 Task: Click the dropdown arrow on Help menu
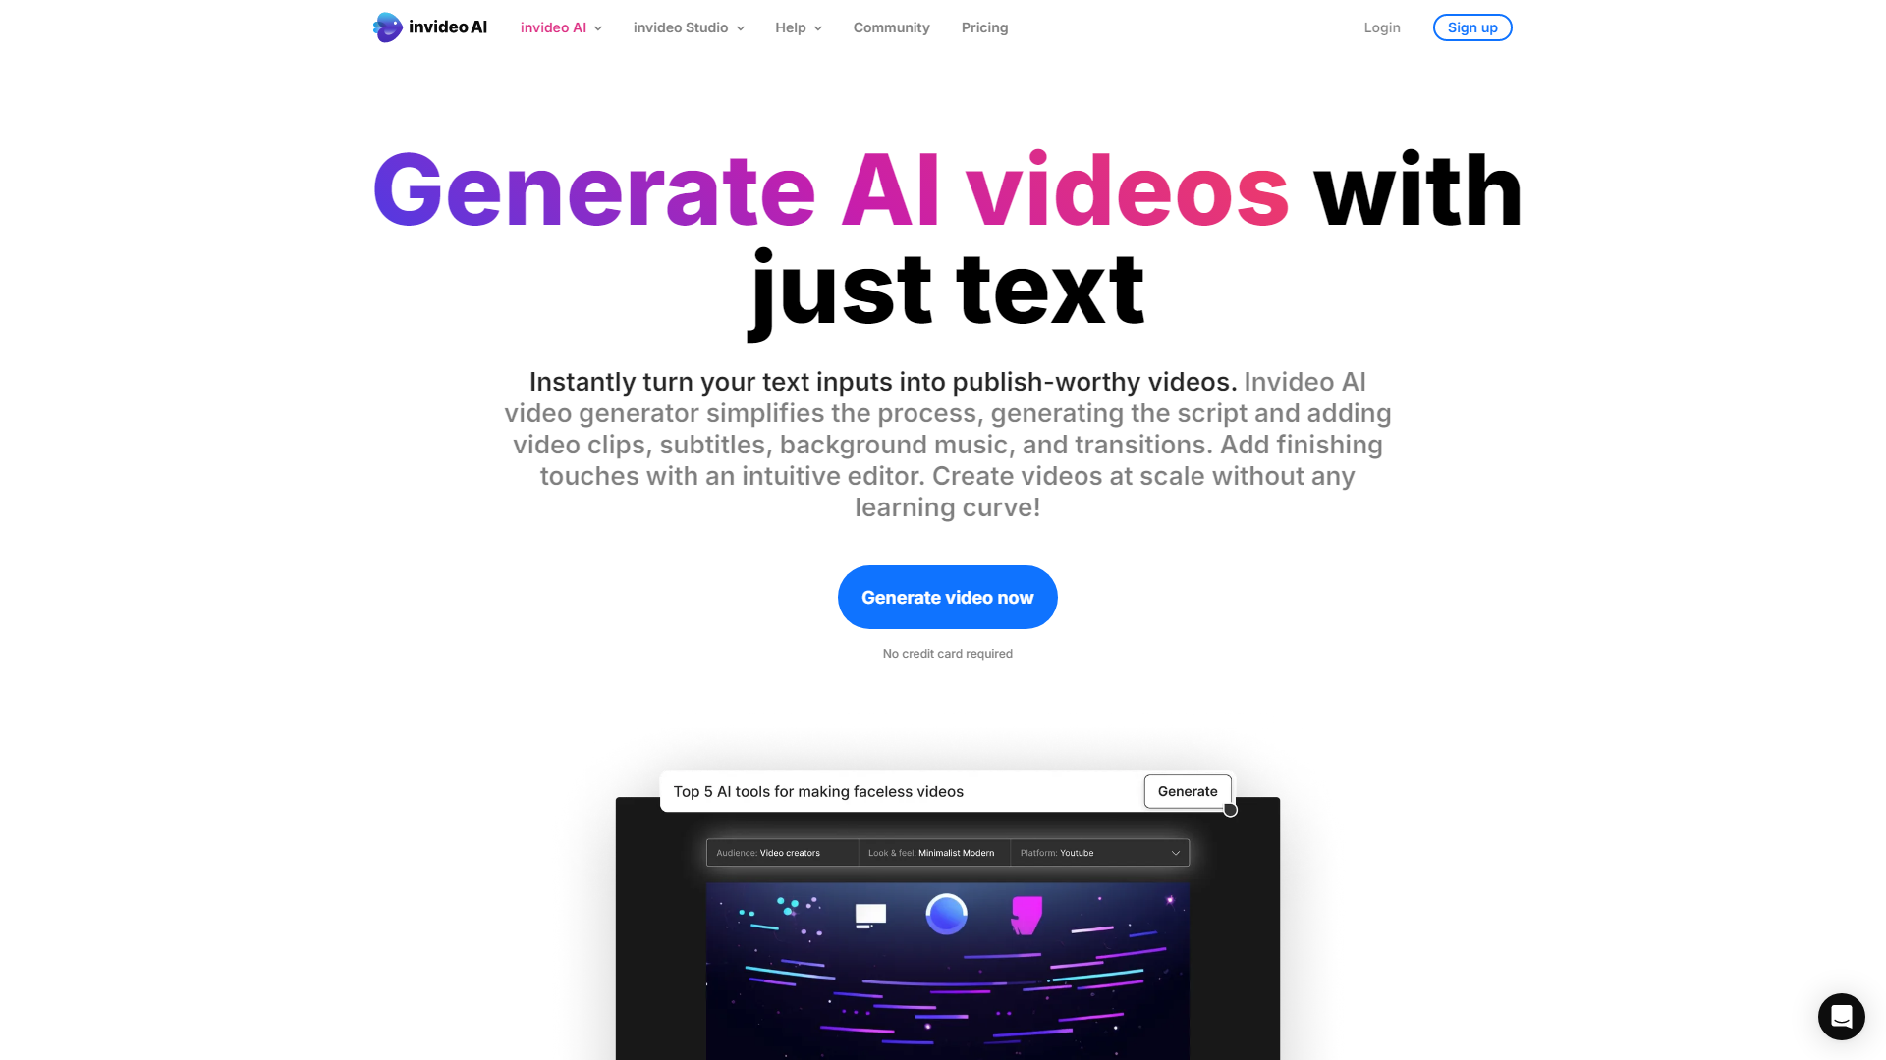tap(817, 27)
